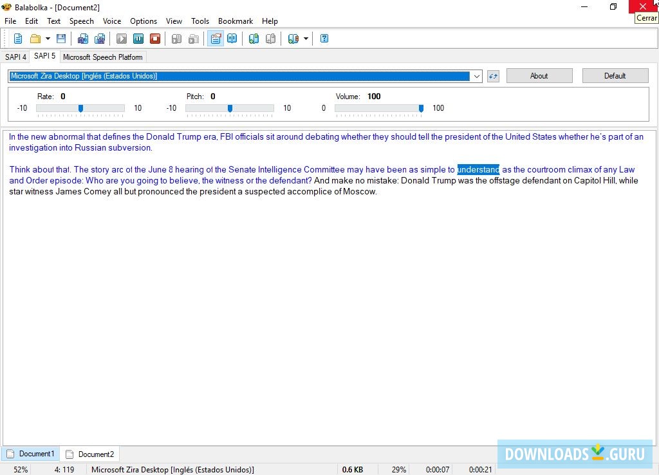659x475 pixels.
Task: Click the Split and Convert to Audio icon
Action: point(100,39)
